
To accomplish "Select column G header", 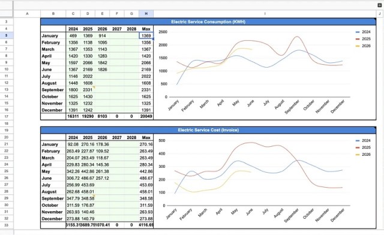I will [x=131, y=14].
